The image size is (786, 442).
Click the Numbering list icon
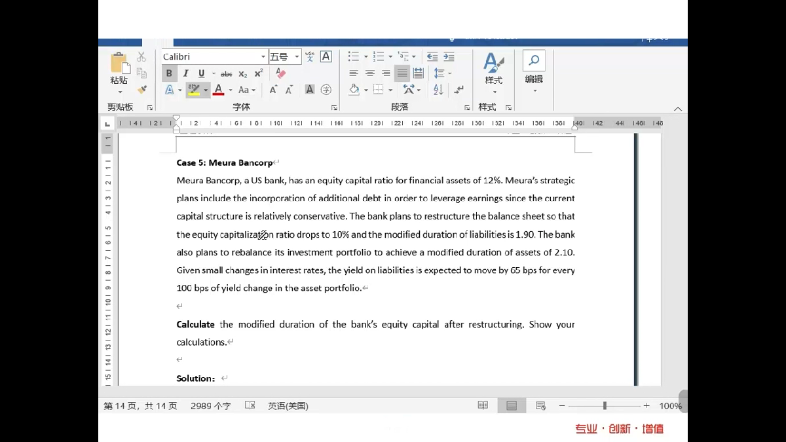pyautogui.click(x=379, y=57)
